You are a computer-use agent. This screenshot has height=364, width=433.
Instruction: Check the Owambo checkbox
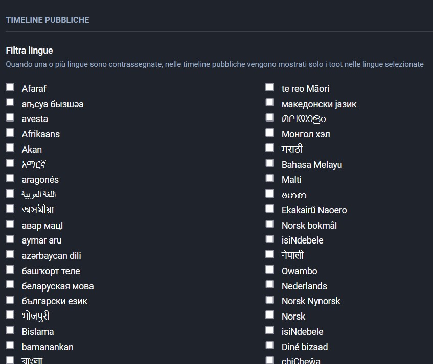tap(269, 269)
